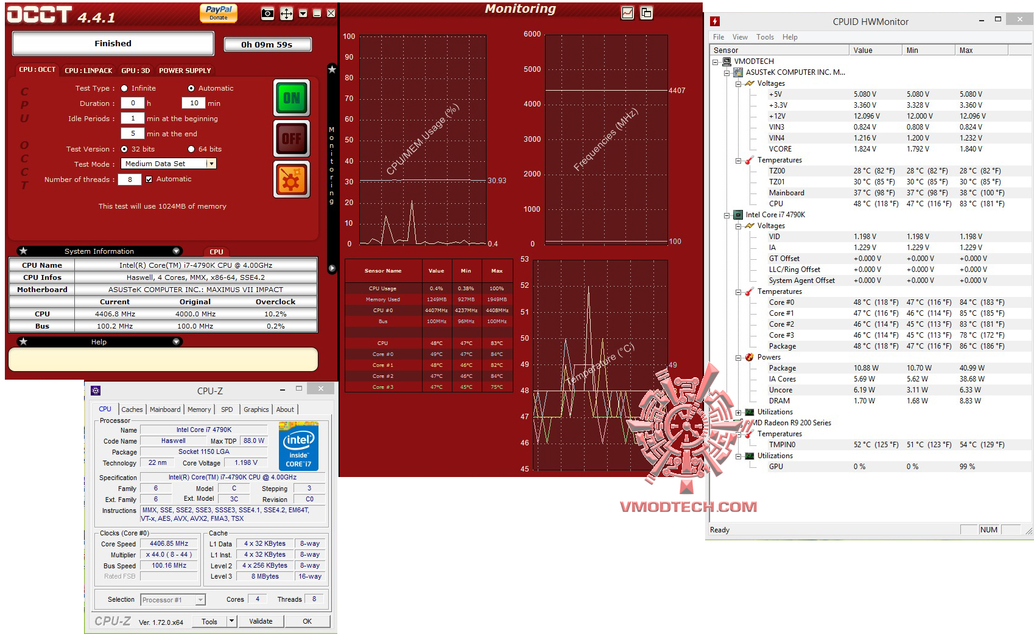This screenshot has height=634, width=1034.
Task: Select the Automatic test type radio button
Action: coord(191,88)
